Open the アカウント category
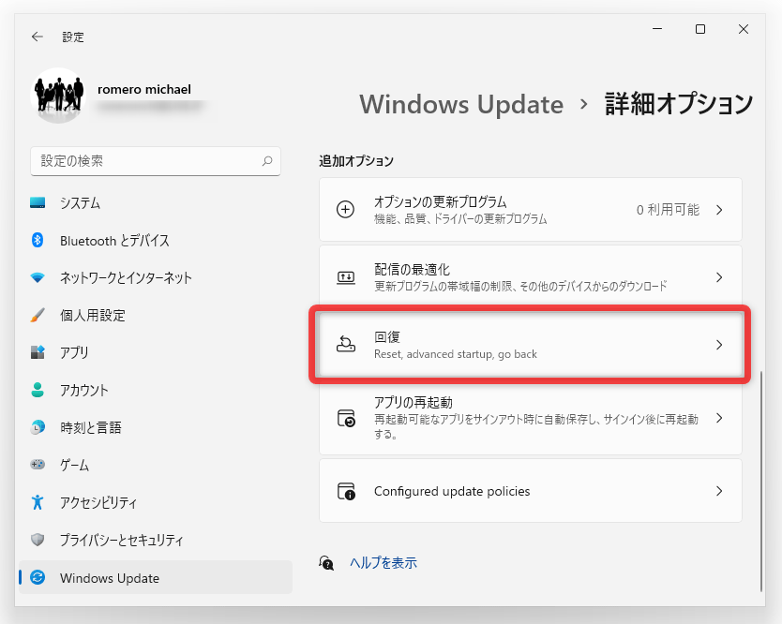This screenshot has height=624, width=782. (x=84, y=391)
